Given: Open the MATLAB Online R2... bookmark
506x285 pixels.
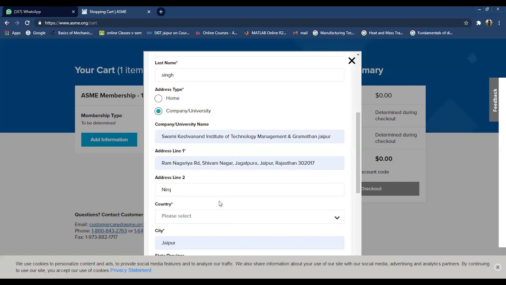Looking at the screenshot, I should (x=265, y=33).
